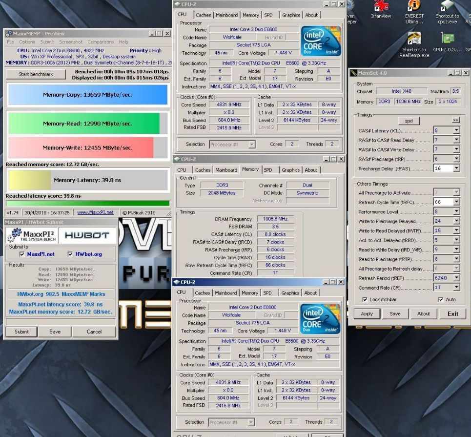The width and height of the screenshot is (471, 437).
Task: Click the Core Speed field in top CPU-Z
Action: point(229,104)
